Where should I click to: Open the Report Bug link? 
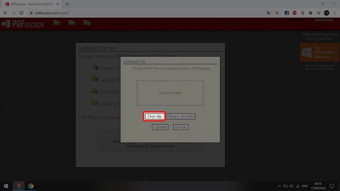[x=324, y=20]
